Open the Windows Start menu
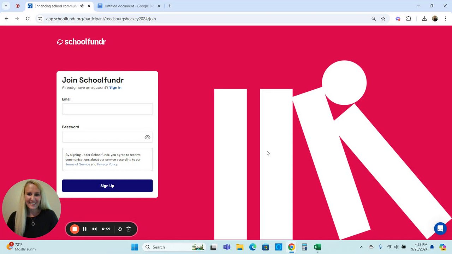Viewport: 452px width, 254px height. click(x=135, y=247)
